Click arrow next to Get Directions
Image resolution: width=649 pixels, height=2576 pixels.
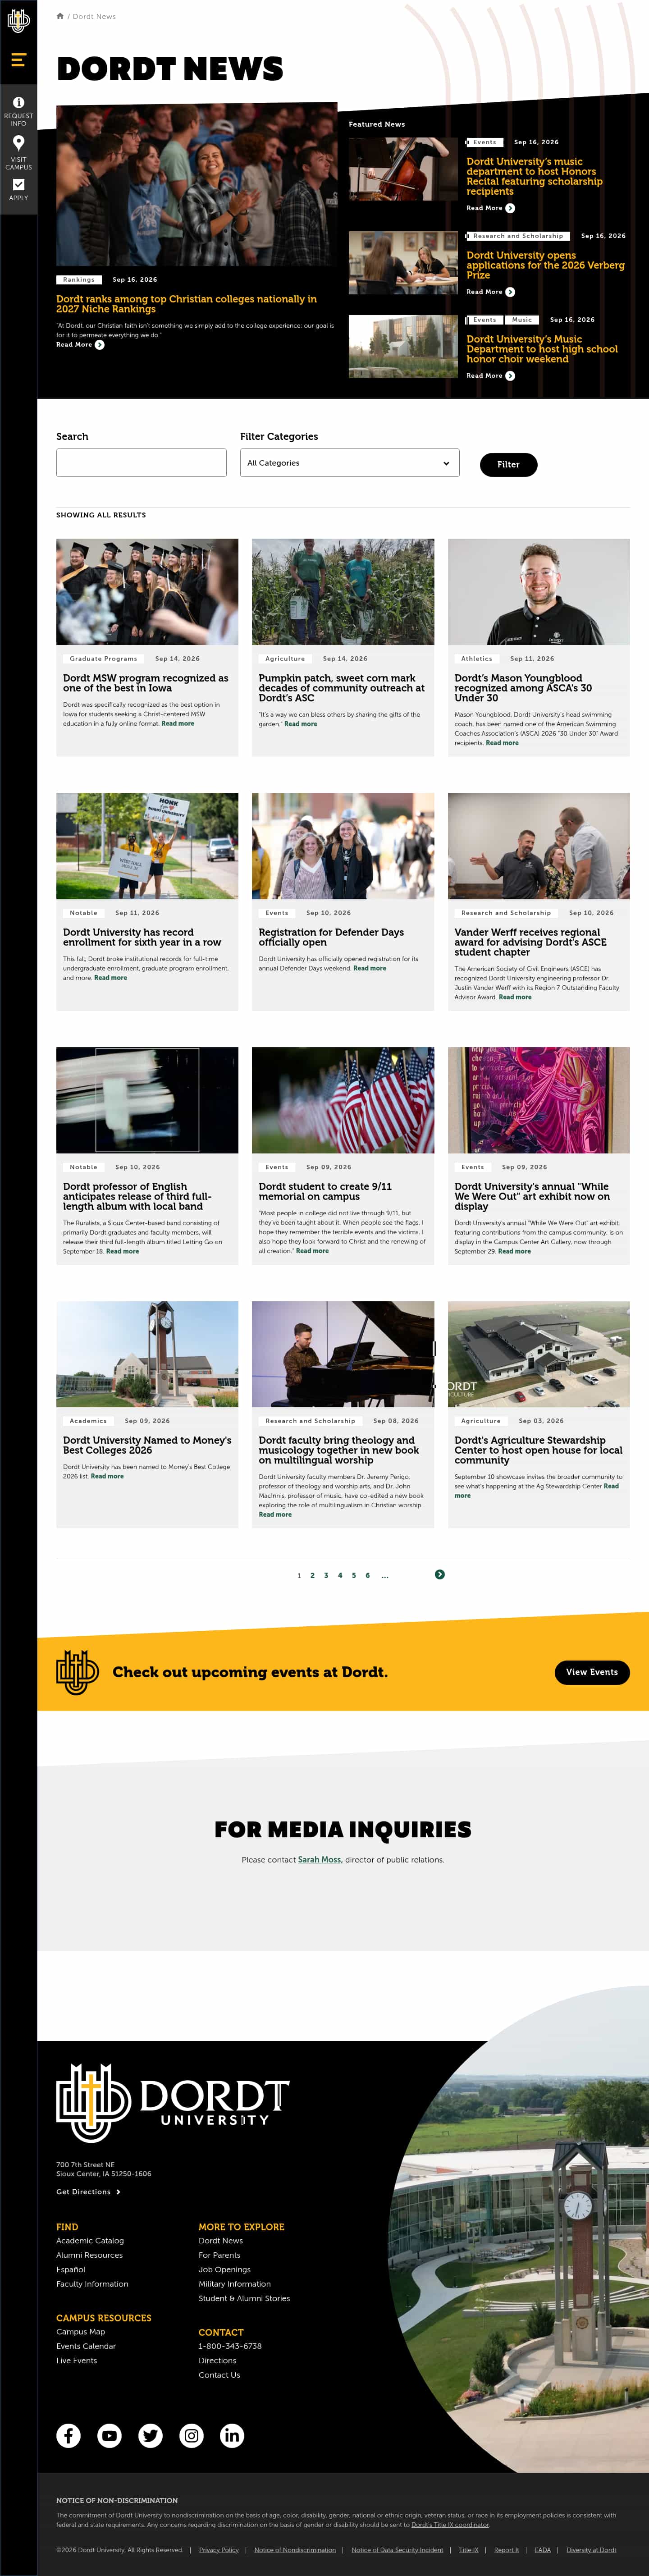click(118, 2191)
